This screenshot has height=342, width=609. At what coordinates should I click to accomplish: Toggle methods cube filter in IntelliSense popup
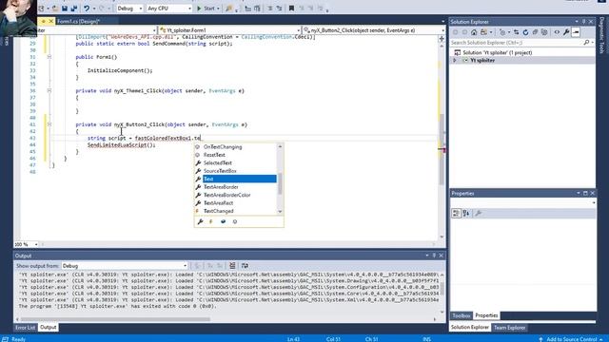point(223,221)
